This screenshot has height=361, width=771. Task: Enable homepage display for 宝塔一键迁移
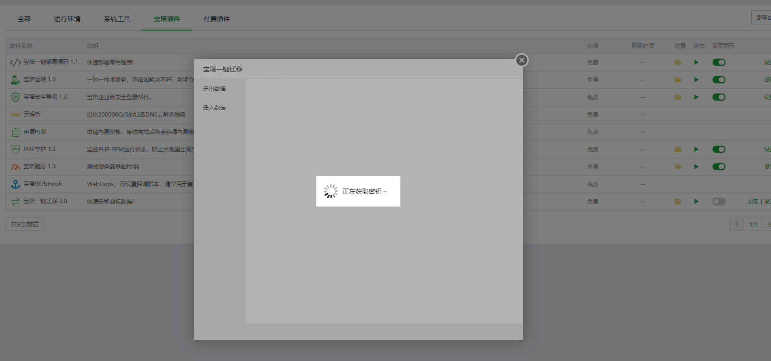click(719, 202)
